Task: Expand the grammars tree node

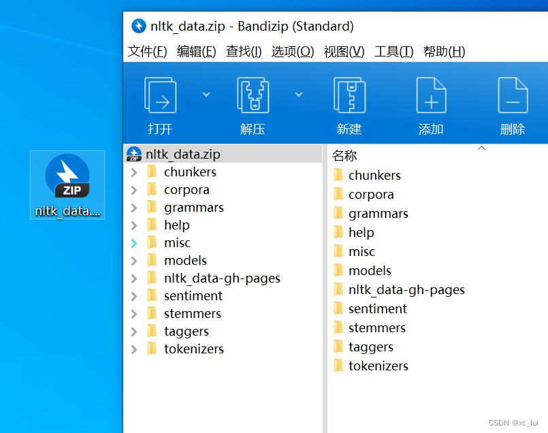Action: coord(134,208)
